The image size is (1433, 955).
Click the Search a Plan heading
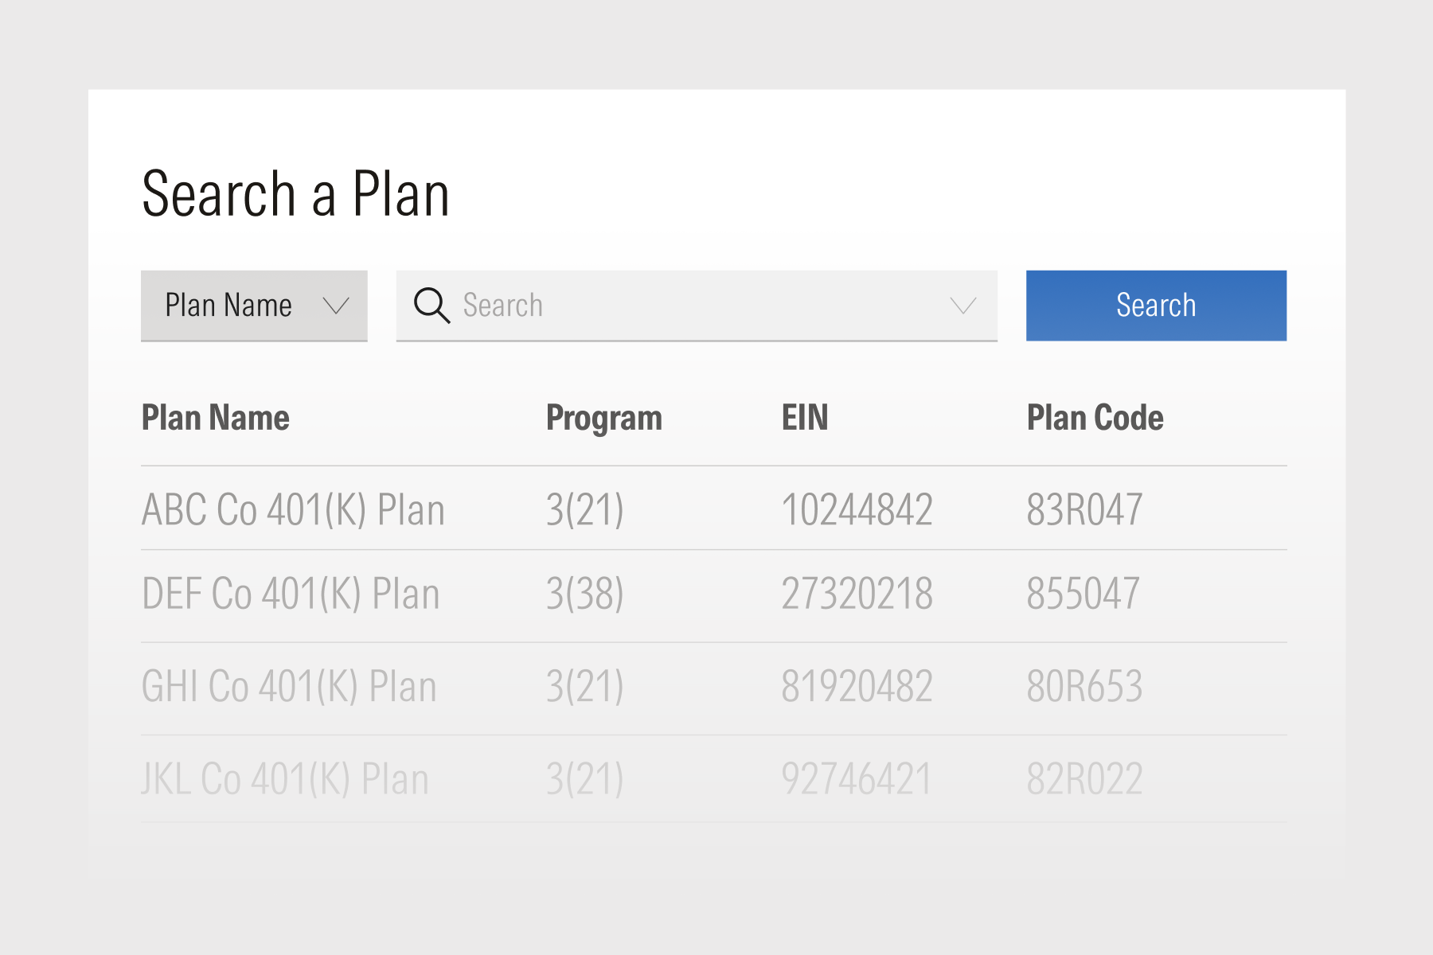tap(296, 191)
